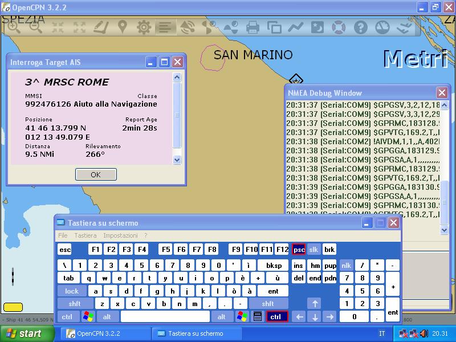Viewport: 456px width, 342px height.
Task: Click NMEA Debug Window scroll up arrow
Action: click(x=444, y=105)
